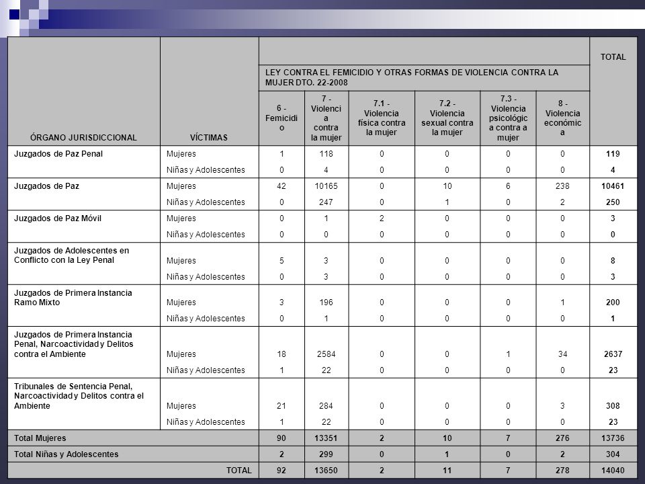Click the Total Niñas value 299
Image resolution: width=645 pixels, height=484 pixels.
[327, 454]
